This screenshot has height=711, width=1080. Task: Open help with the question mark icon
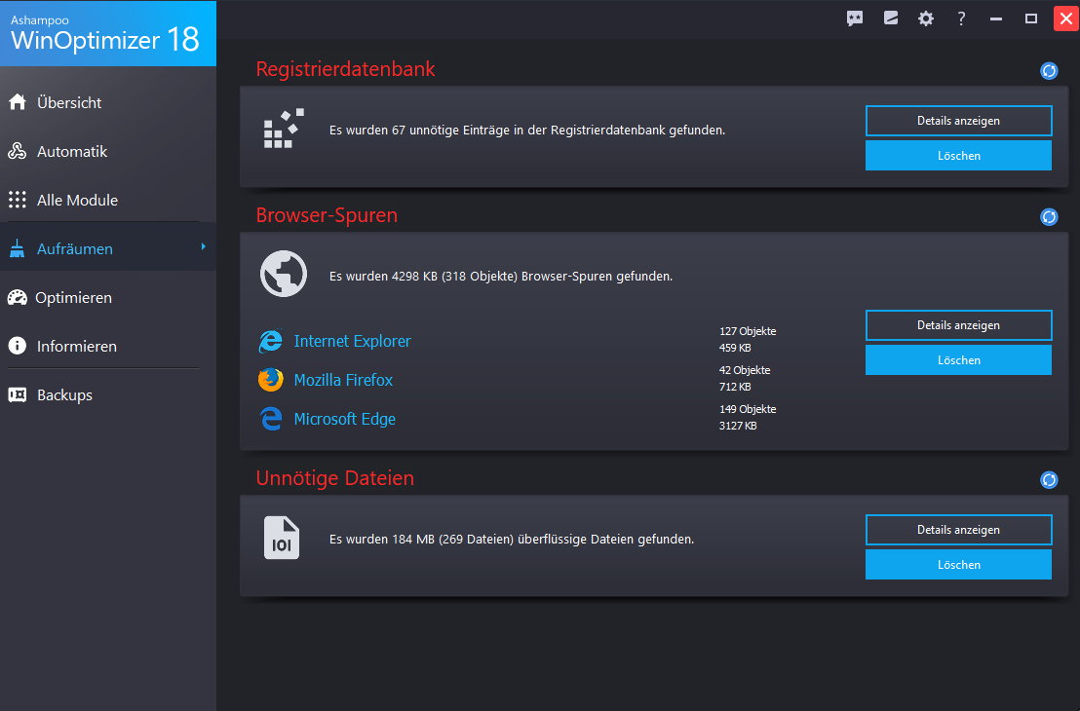pos(961,19)
